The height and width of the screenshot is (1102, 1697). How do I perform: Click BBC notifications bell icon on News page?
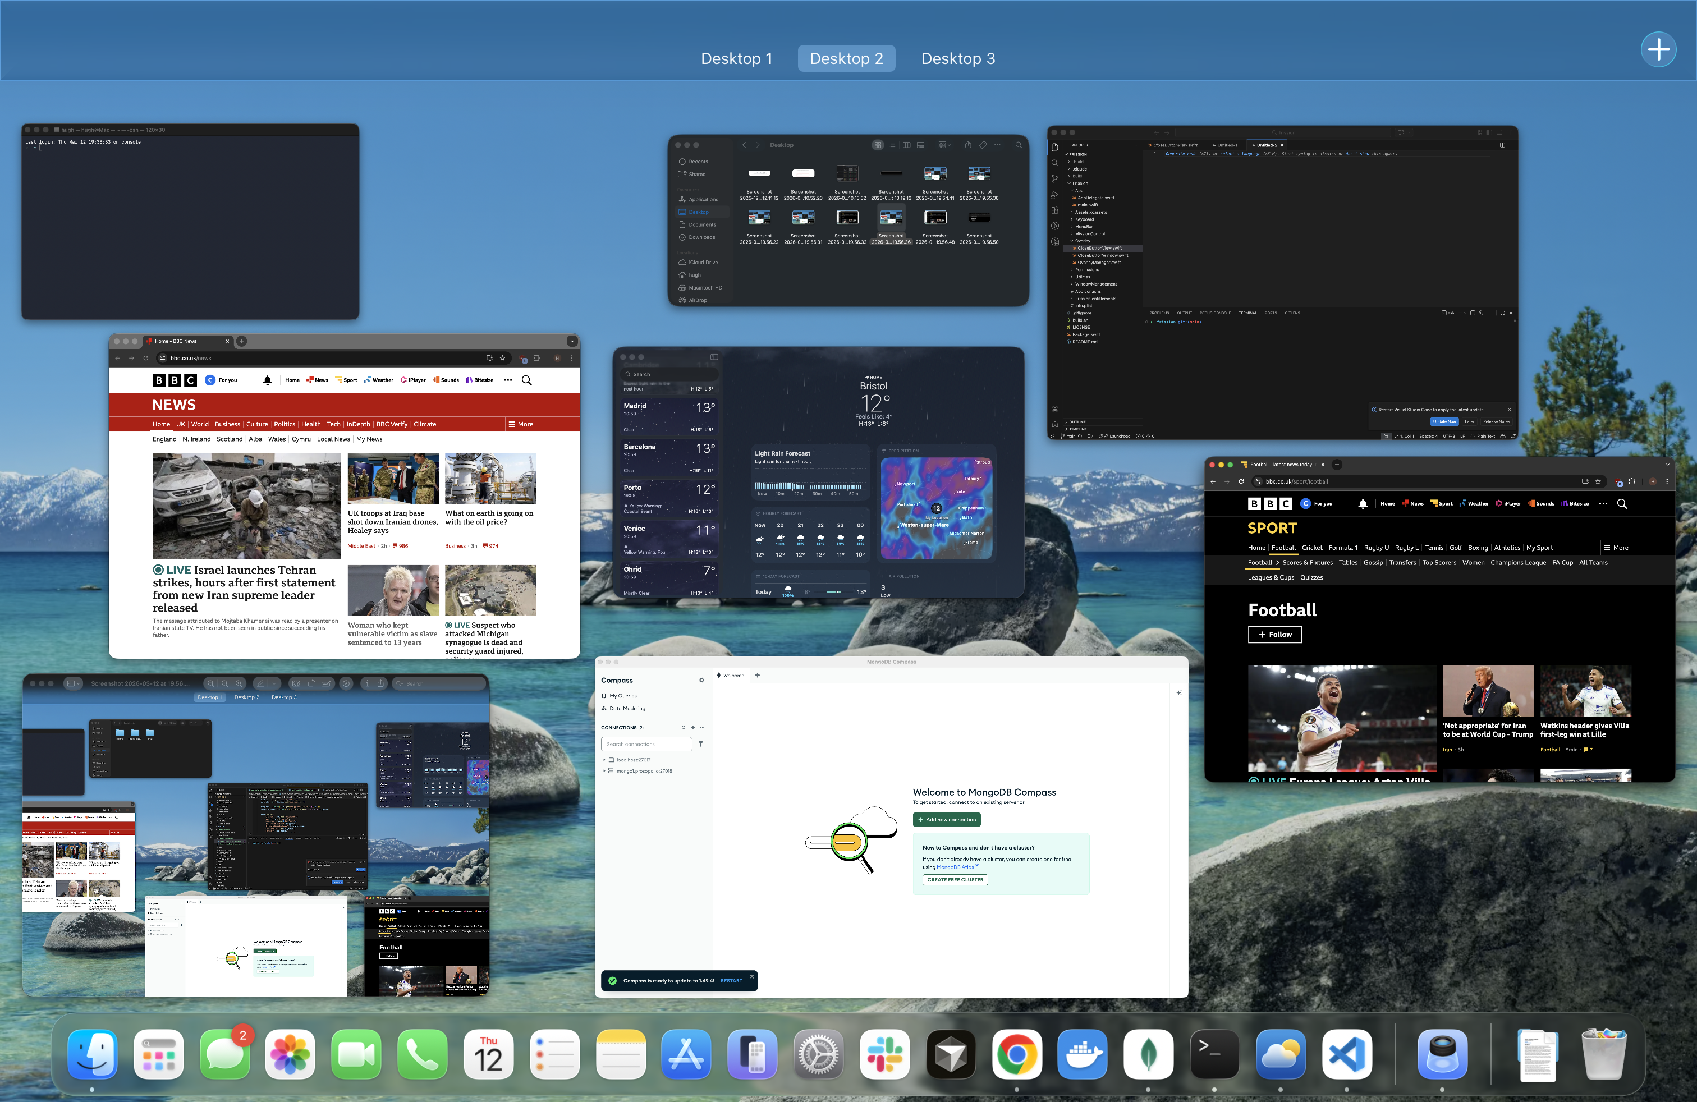[267, 380]
